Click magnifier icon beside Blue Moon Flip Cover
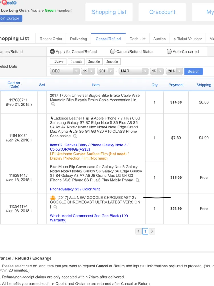The height and width of the screenshot is (286, 214). 138,180
